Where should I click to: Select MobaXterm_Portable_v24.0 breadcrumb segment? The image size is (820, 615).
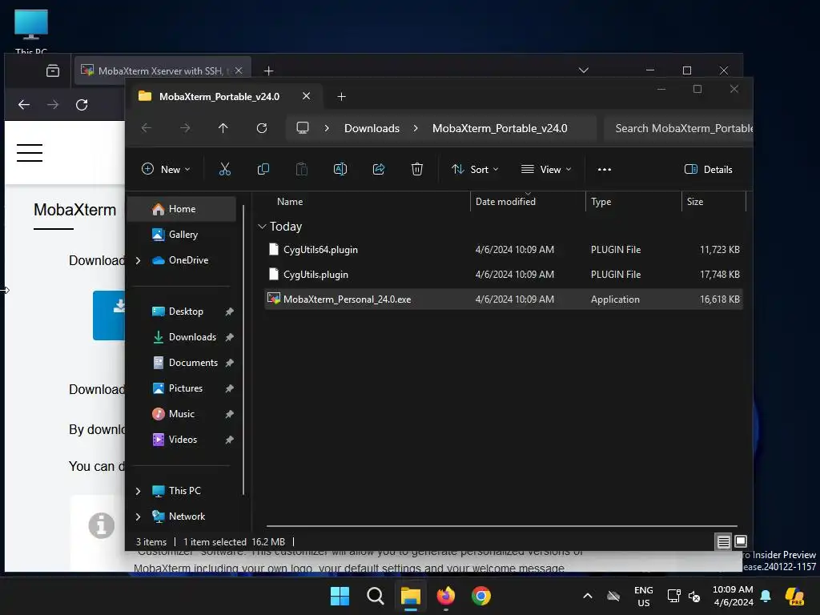pyautogui.click(x=500, y=129)
